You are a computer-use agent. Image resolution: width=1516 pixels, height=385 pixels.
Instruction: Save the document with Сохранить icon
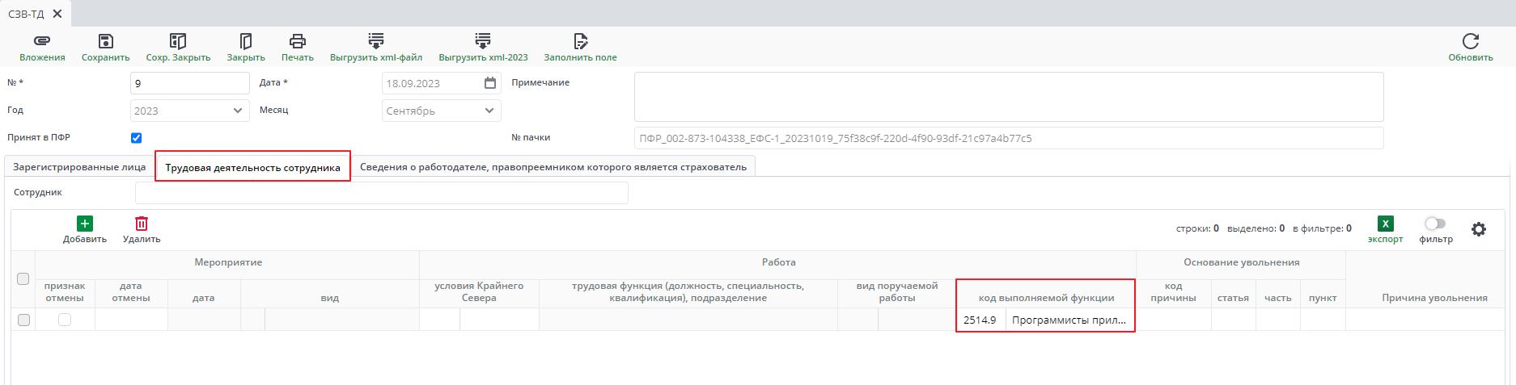105,41
